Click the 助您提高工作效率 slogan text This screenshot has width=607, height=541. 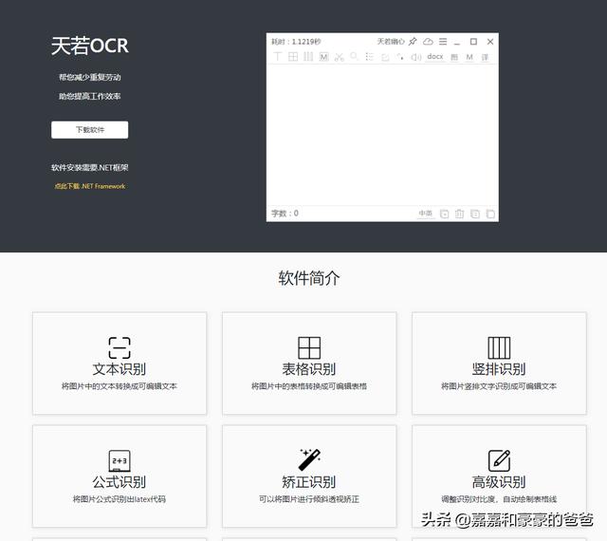coord(89,96)
